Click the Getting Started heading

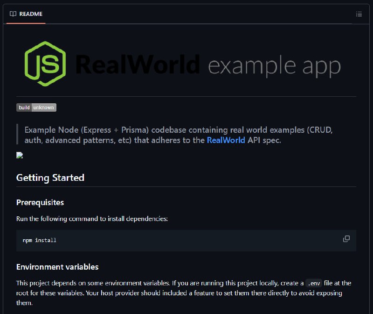coord(50,178)
